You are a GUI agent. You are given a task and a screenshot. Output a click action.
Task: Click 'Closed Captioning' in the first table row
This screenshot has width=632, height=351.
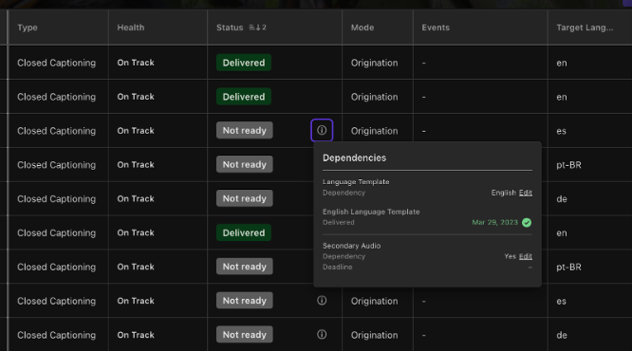[x=56, y=63]
